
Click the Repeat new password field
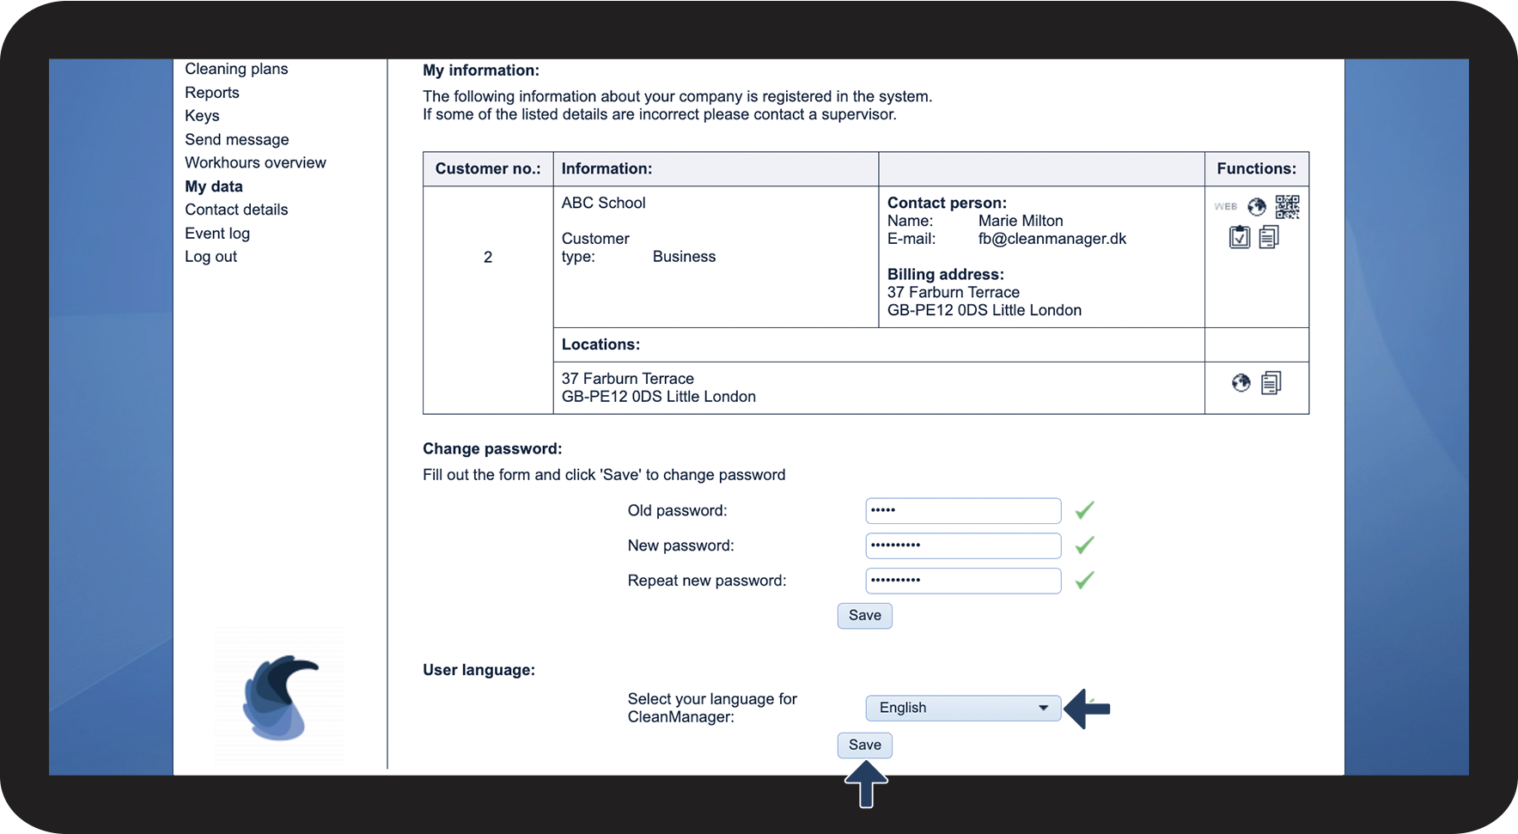coord(963,581)
